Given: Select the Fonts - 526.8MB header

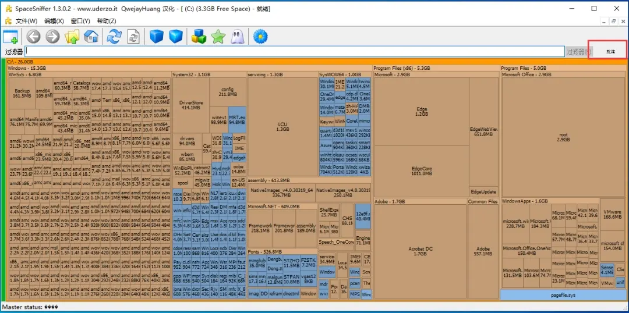Looking at the screenshot, I should point(282,252).
